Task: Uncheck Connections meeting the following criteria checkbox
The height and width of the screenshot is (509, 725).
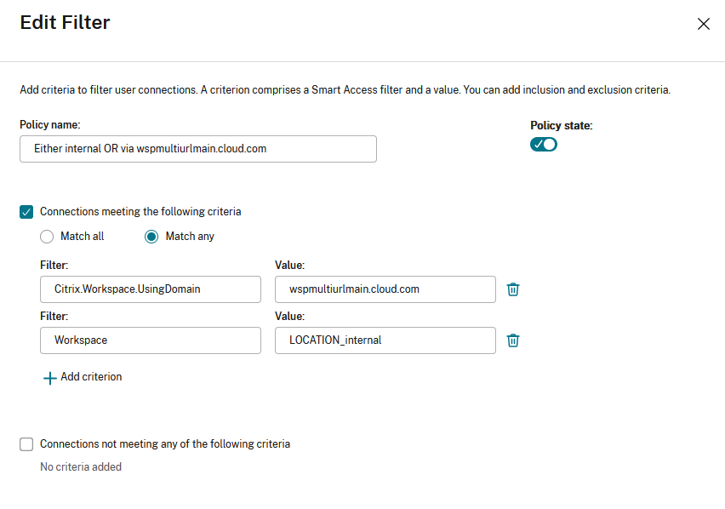Action: click(x=26, y=212)
